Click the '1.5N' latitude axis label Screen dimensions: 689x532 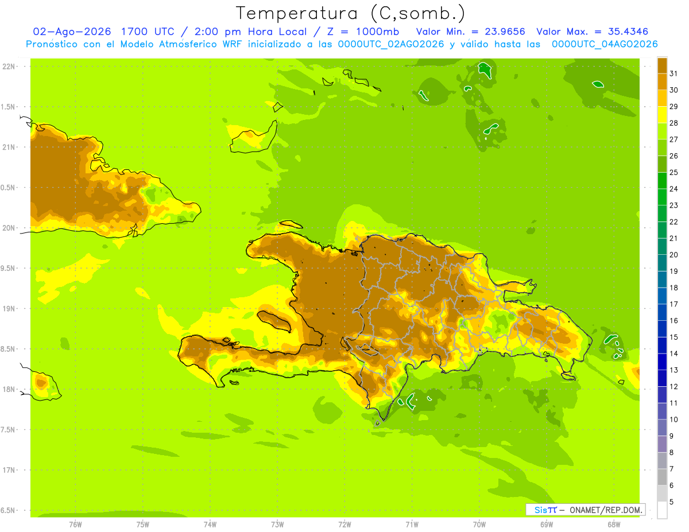tap(9, 107)
